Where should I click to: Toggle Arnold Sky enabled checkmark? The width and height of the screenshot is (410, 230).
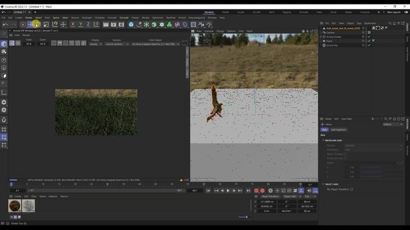click(x=369, y=45)
